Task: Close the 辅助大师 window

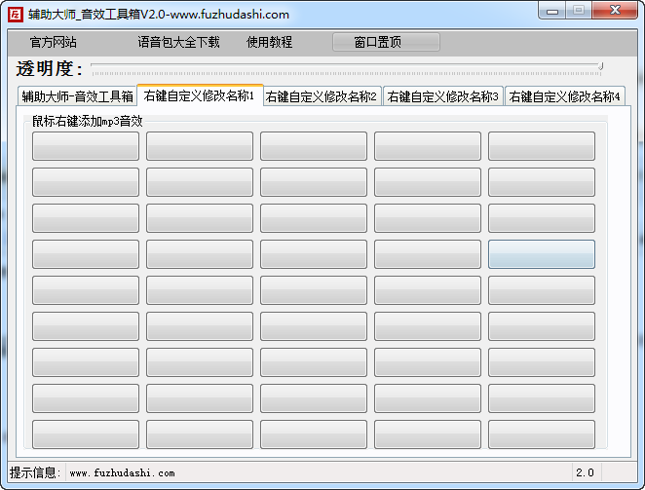Action: point(615,11)
